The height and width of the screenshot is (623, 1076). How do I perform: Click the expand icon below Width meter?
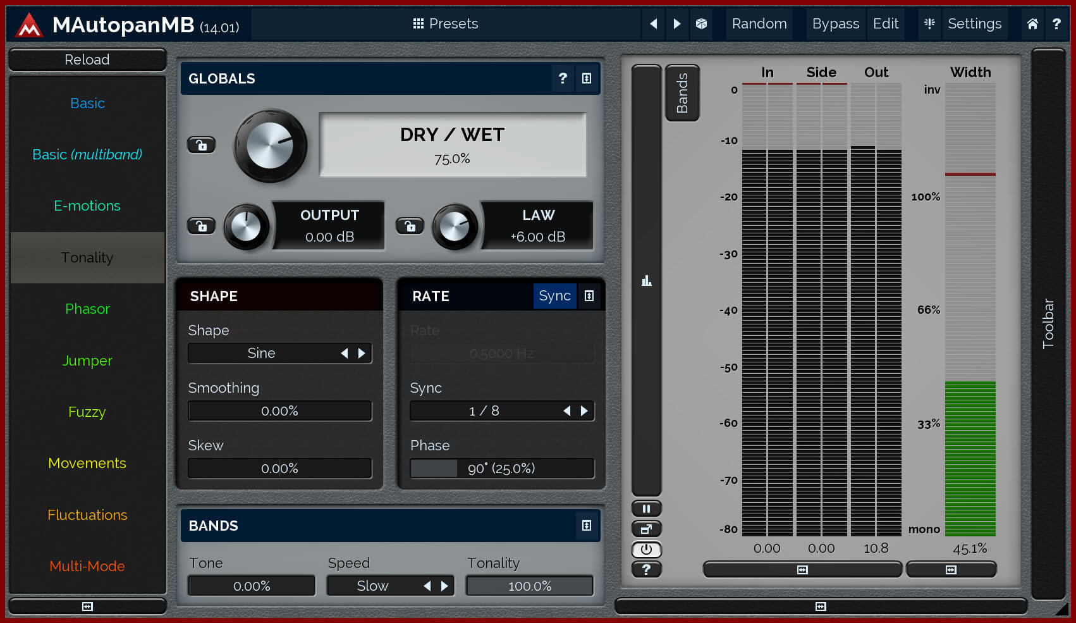[951, 570]
